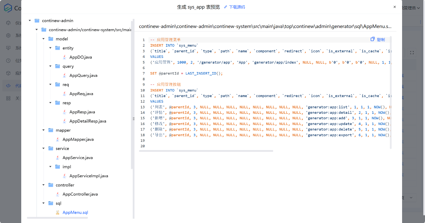425x223 pixels.
Task: Click the Java icon beside AppMapper.java
Action: click(58, 139)
